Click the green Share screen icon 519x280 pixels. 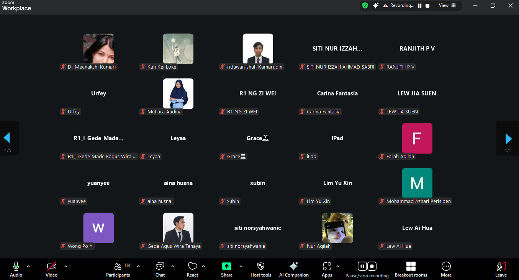point(227,266)
